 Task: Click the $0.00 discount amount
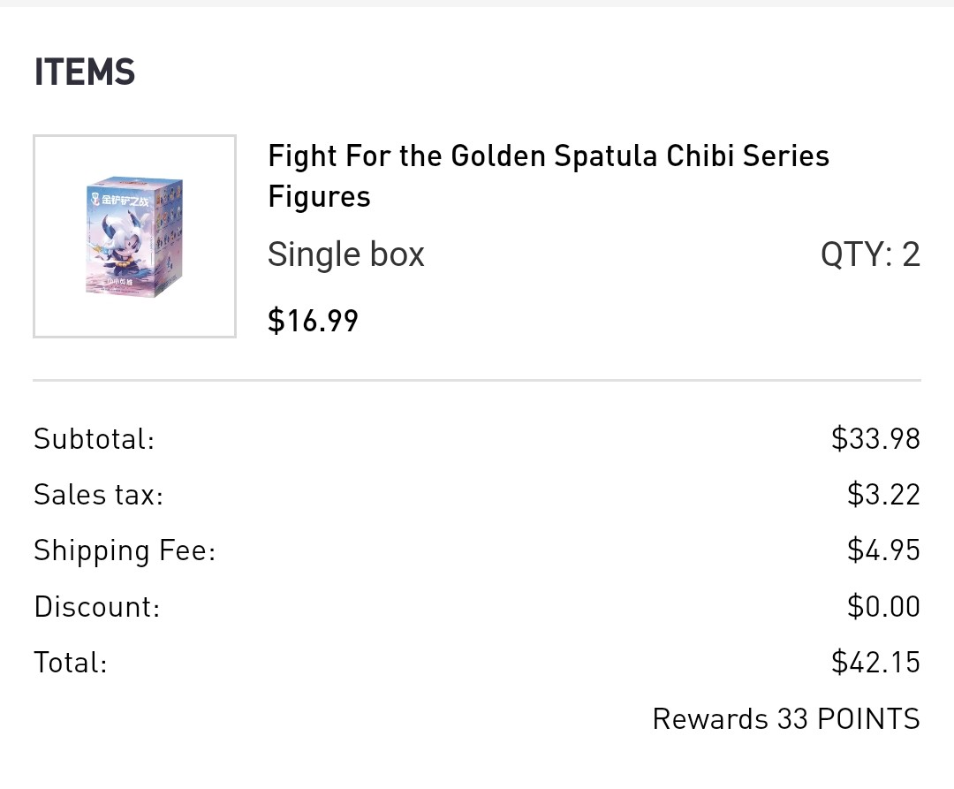point(883,606)
